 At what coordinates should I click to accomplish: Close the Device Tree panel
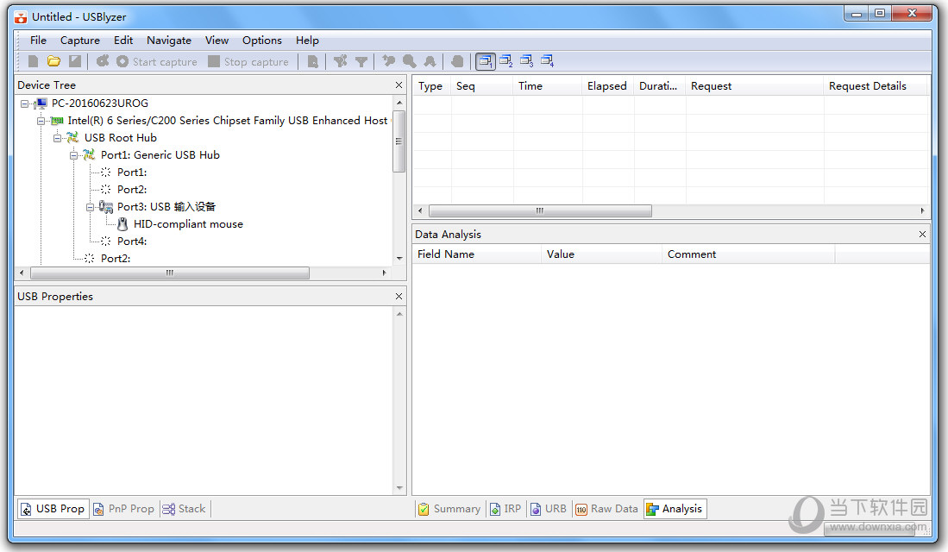pos(399,85)
